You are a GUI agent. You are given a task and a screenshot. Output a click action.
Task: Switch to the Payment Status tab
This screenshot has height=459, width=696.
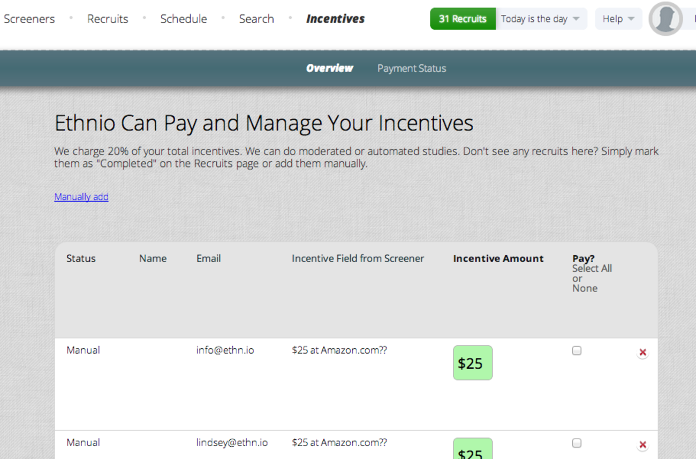(x=411, y=68)
